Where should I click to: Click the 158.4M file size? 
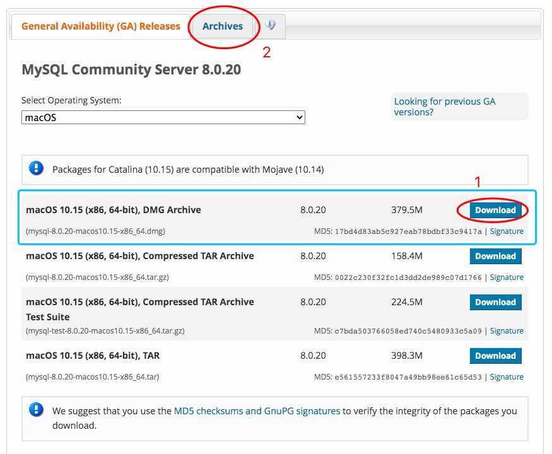pos(407,256)
